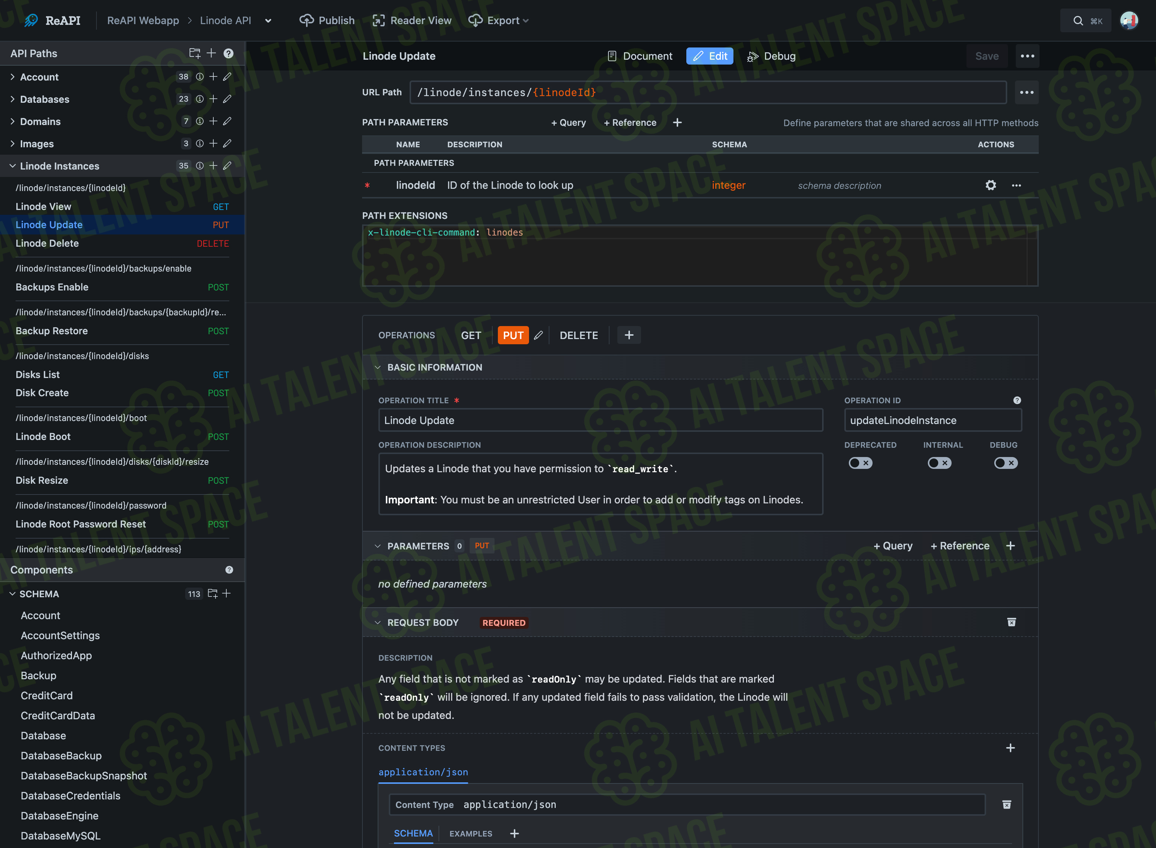This screenshot has width=1156, height=848.
Task: Add operation parameter with plus icon
Action: pos(1010,546)
